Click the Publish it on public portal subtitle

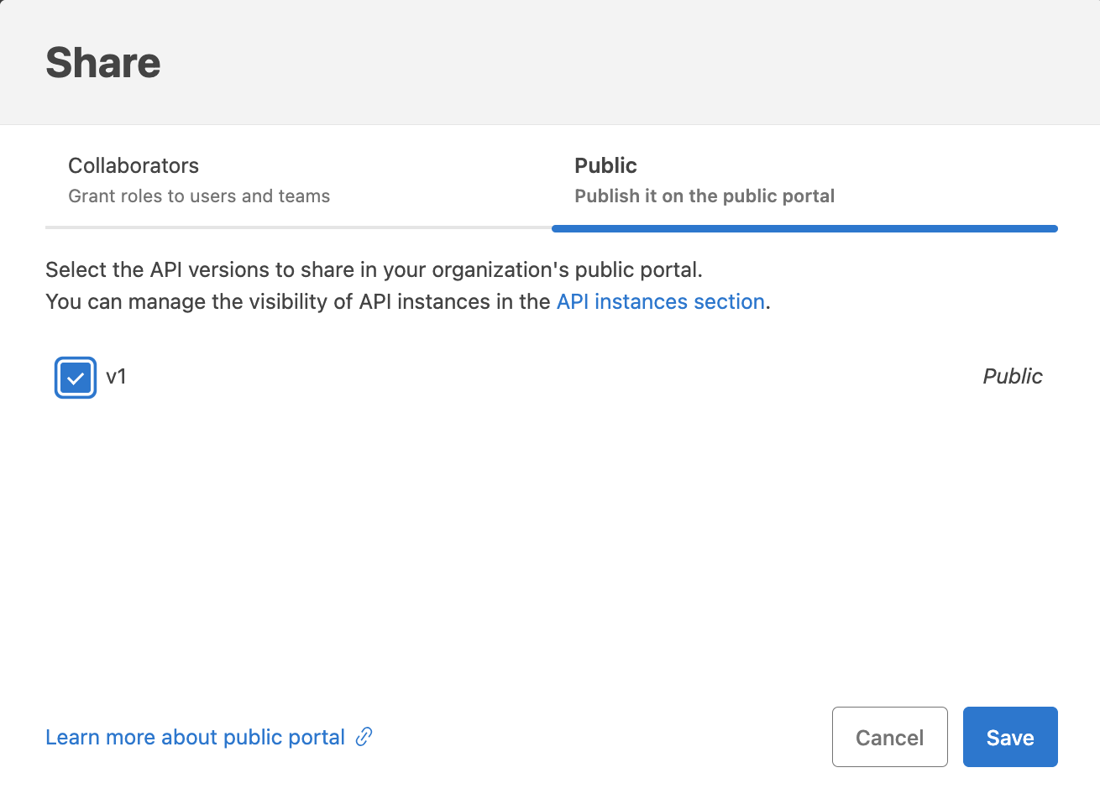[704, 196]
